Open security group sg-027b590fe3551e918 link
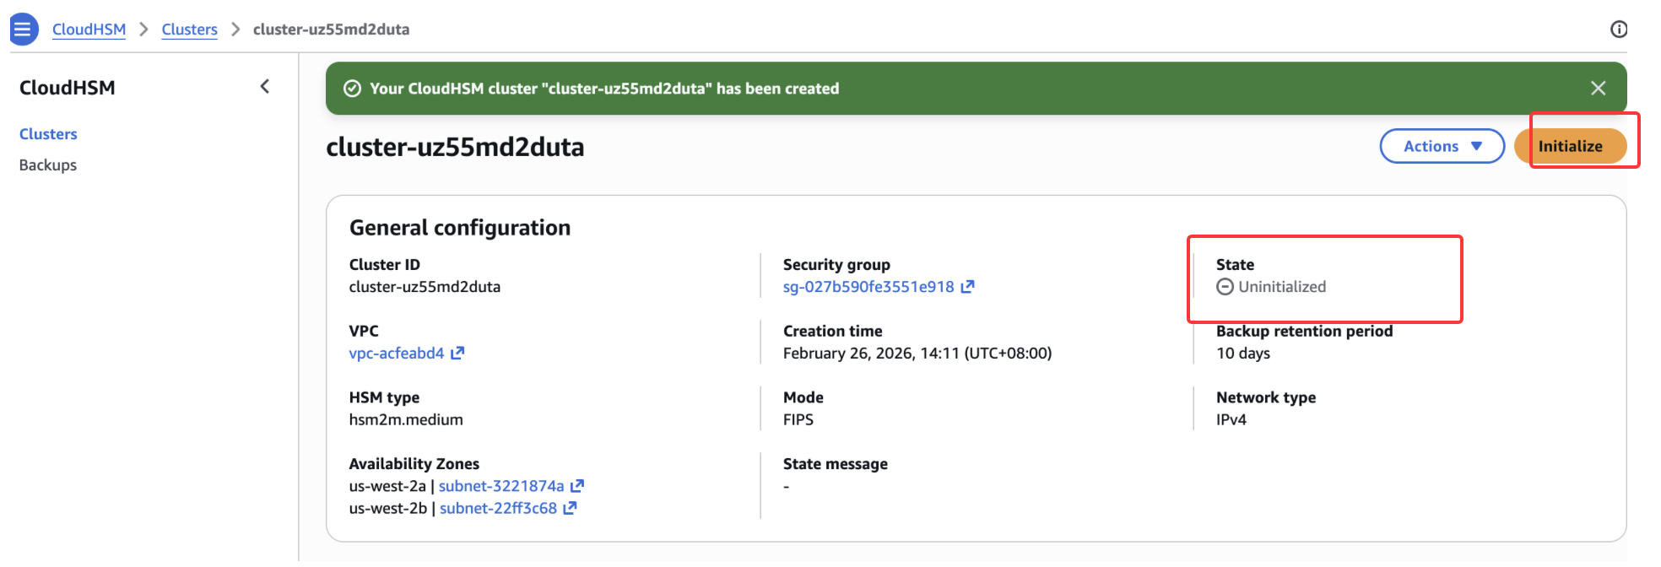The width and height of the screenshot is (1661, 567). [x=868, y=287]
